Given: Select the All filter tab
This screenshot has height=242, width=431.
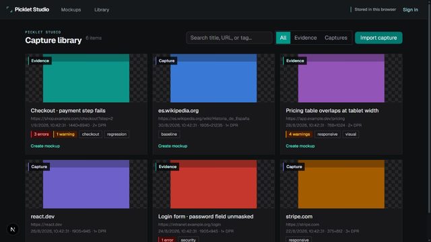Looking at the screenshot, I should coord(283,38).
